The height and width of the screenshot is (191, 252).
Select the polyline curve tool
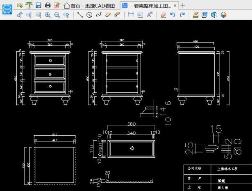pyautogui.click(x=99, y=15)
